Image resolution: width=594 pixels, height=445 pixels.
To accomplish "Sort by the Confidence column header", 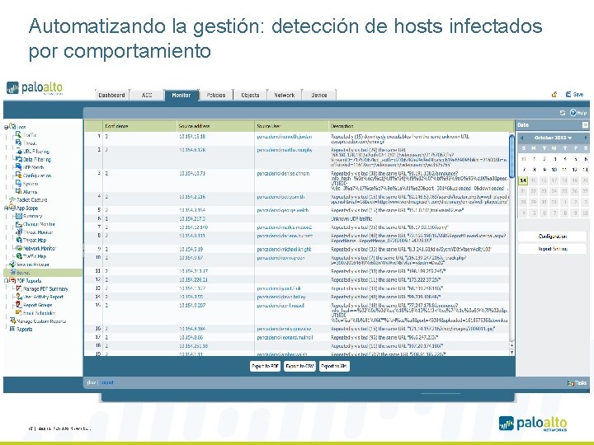I will [139, 126].
